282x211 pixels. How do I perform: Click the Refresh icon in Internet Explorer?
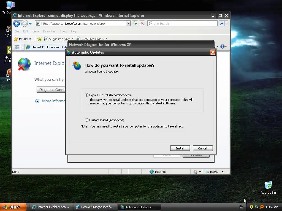click(x=135, y=23)
